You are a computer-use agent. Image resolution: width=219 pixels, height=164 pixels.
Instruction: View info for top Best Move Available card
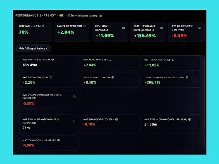point(123,28)
